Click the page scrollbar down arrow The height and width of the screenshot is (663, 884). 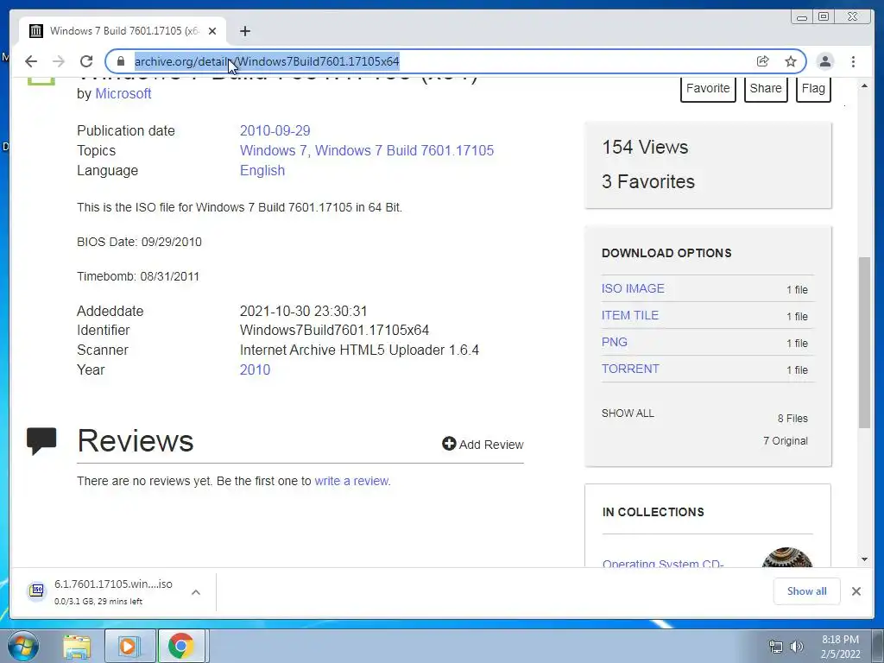[x=864, y=559]
